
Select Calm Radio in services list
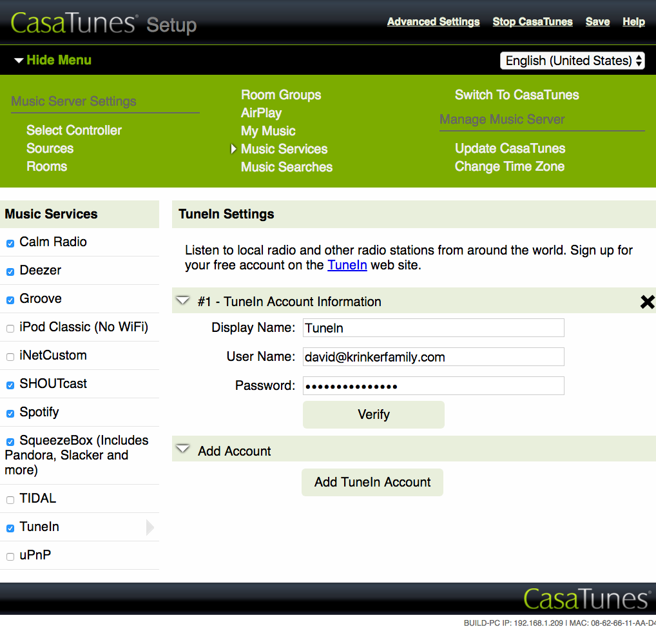point(53,242)
